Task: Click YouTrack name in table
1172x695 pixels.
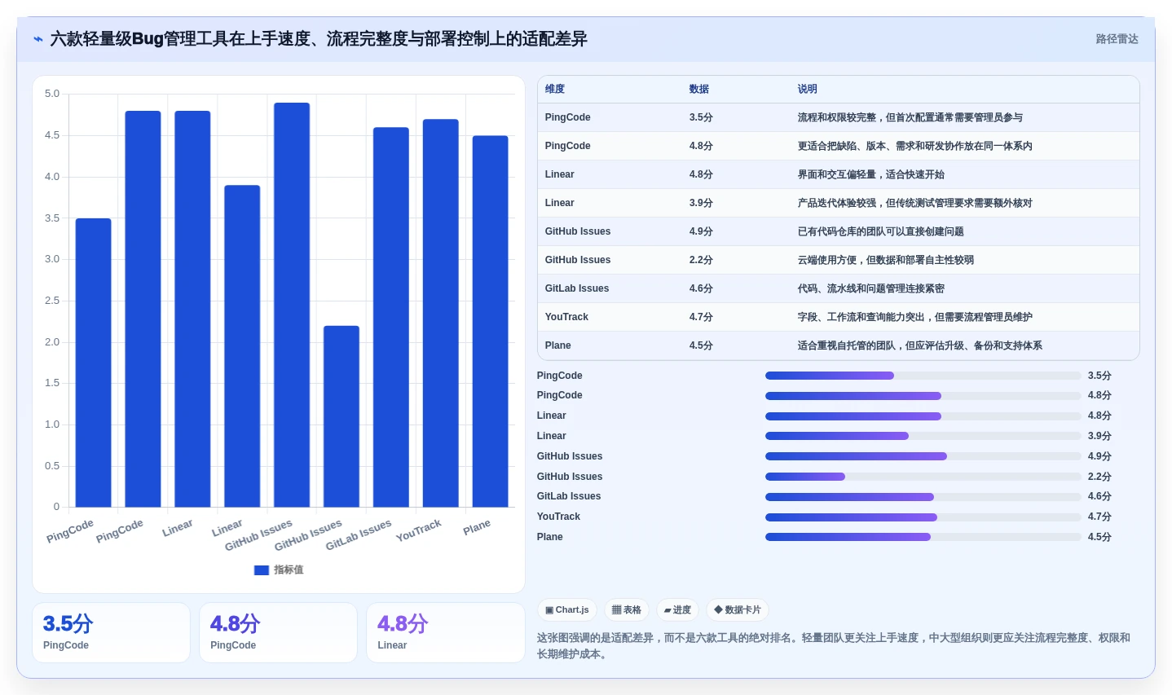Action: pos(566,317)
